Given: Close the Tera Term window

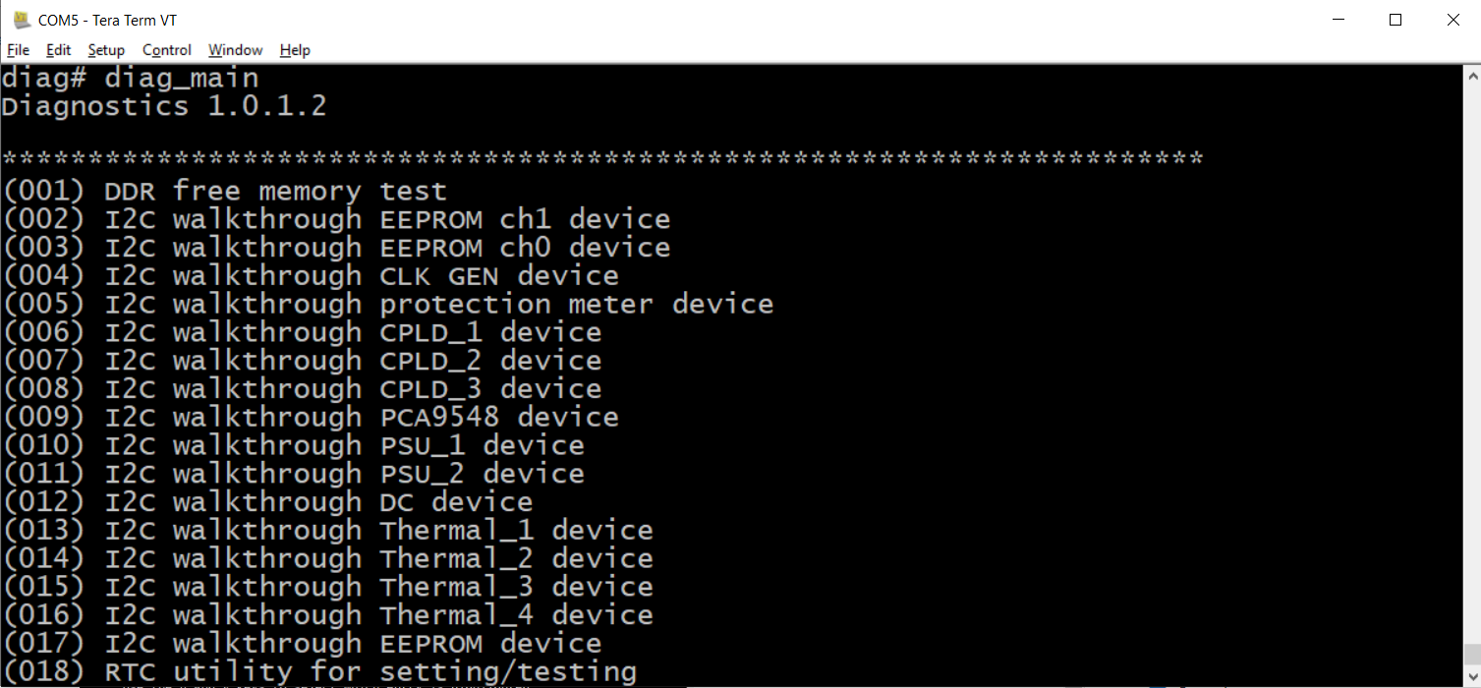Looking at the screenshot, I should coord(1453,20).
